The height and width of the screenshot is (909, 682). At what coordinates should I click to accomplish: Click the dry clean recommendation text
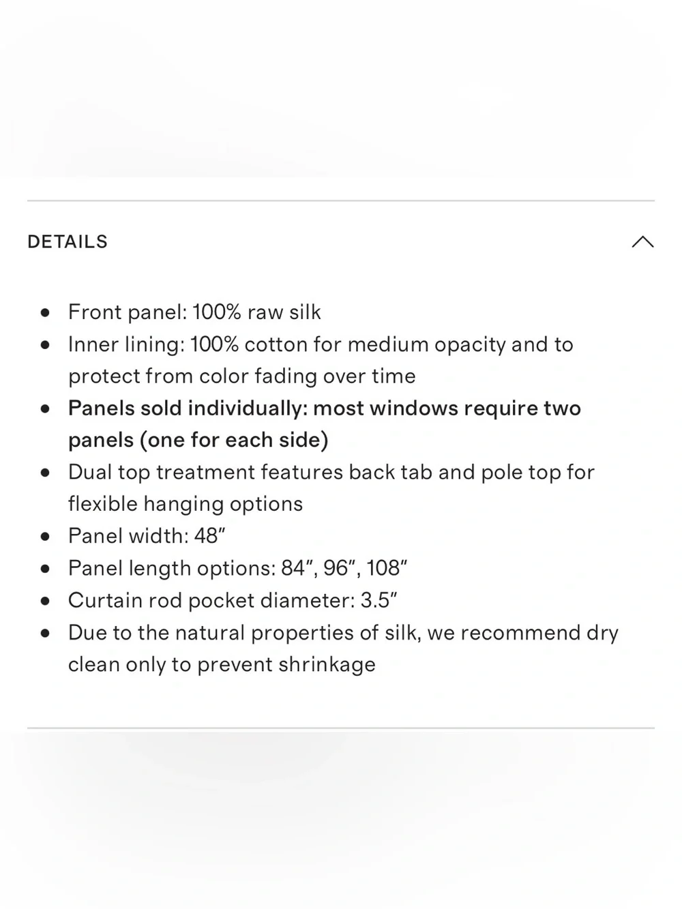pyautogui.click(x=343, y=649)
